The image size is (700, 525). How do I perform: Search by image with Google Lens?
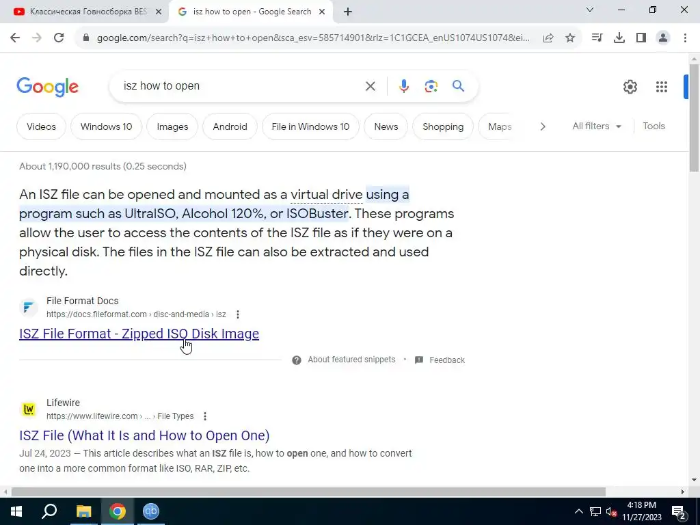tap(431, 86)
